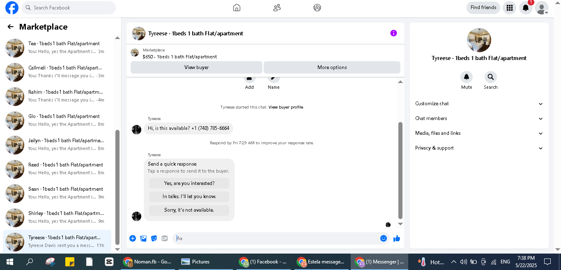Open the Friends icon in top navigation
This screenshot has width=561, height=270.
point(277,7)
